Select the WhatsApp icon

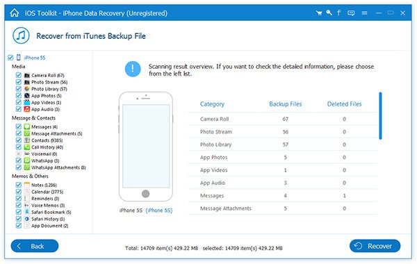[27, 160]
